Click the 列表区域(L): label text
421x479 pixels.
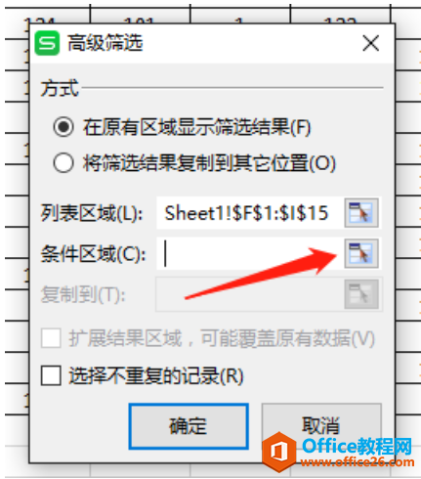tap(92, 214)
